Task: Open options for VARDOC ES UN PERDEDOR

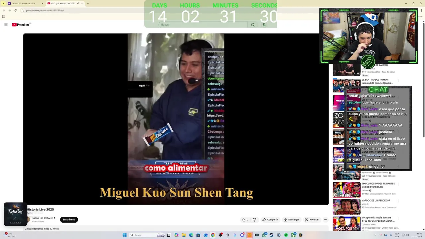Action: click(398, 201)
